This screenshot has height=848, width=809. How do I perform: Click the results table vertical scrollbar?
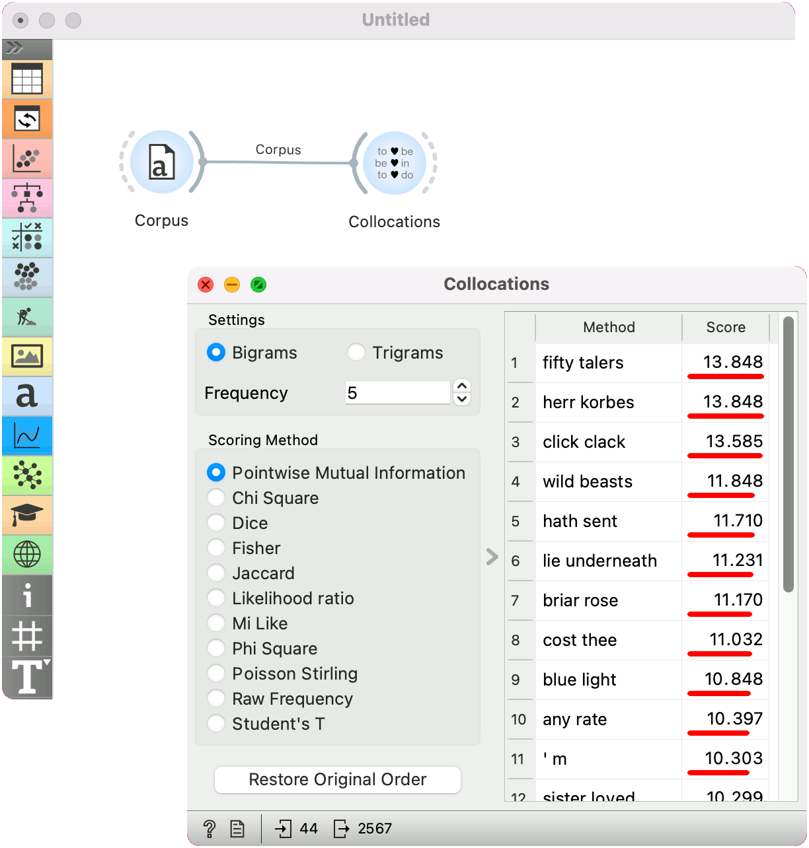tap(788, 454)
